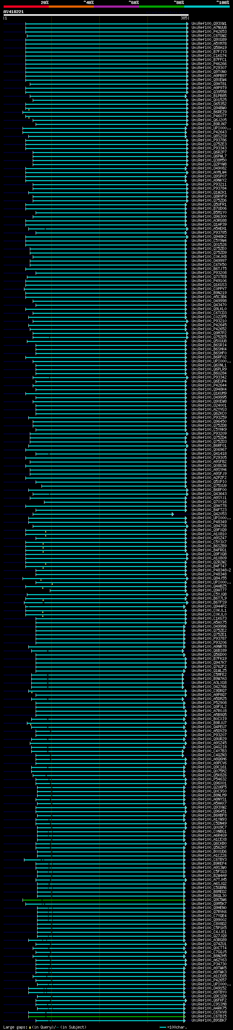Select the hit label UniRef100_Q9AT81
The height and width of the screenshot is (1030, 233).
pos(209,84)
